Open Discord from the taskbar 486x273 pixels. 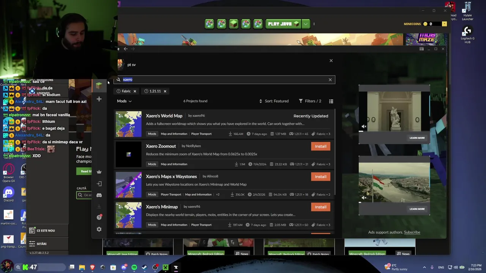pyautogui.click(x=124, y=267)
